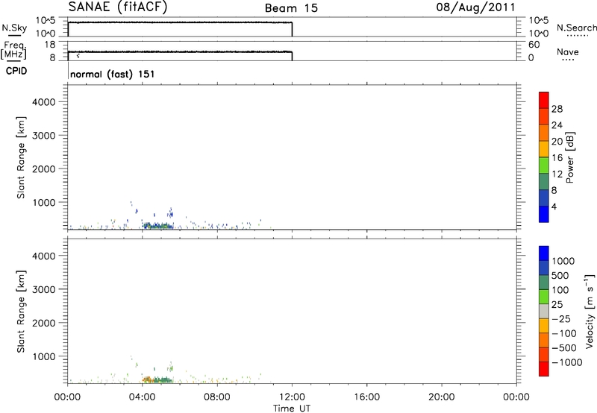597x413 pixels.
Task: Click the sky noise trace line in top panel
Action: pyautogui.click(x=180, y=23)
